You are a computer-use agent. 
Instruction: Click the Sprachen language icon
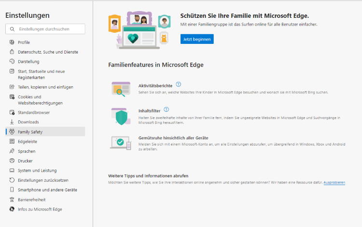tap(12, 151)
